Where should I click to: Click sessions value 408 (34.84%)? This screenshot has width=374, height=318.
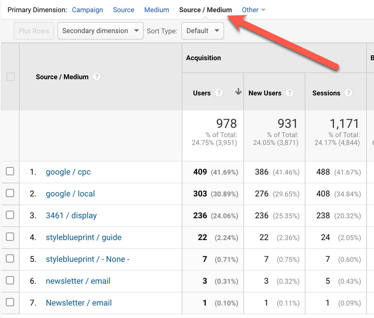pyautogui.click(x=338, y=194)
